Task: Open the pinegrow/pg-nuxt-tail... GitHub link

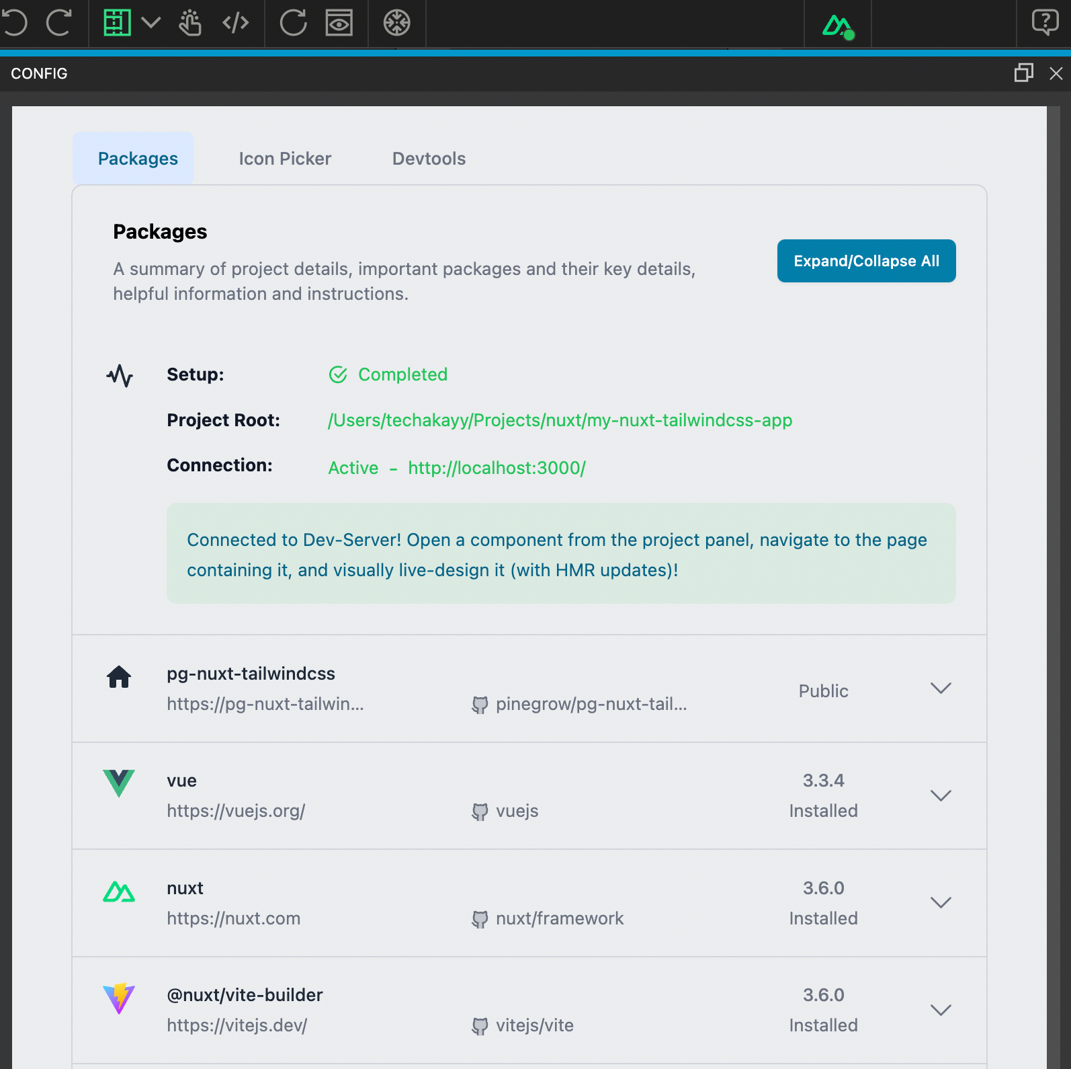Action: pyautogui.click(x=591, y=704)
